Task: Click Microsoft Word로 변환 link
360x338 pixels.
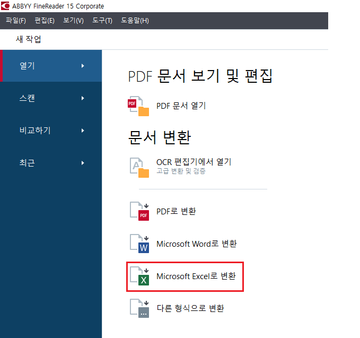Action: tap(197, 244)
